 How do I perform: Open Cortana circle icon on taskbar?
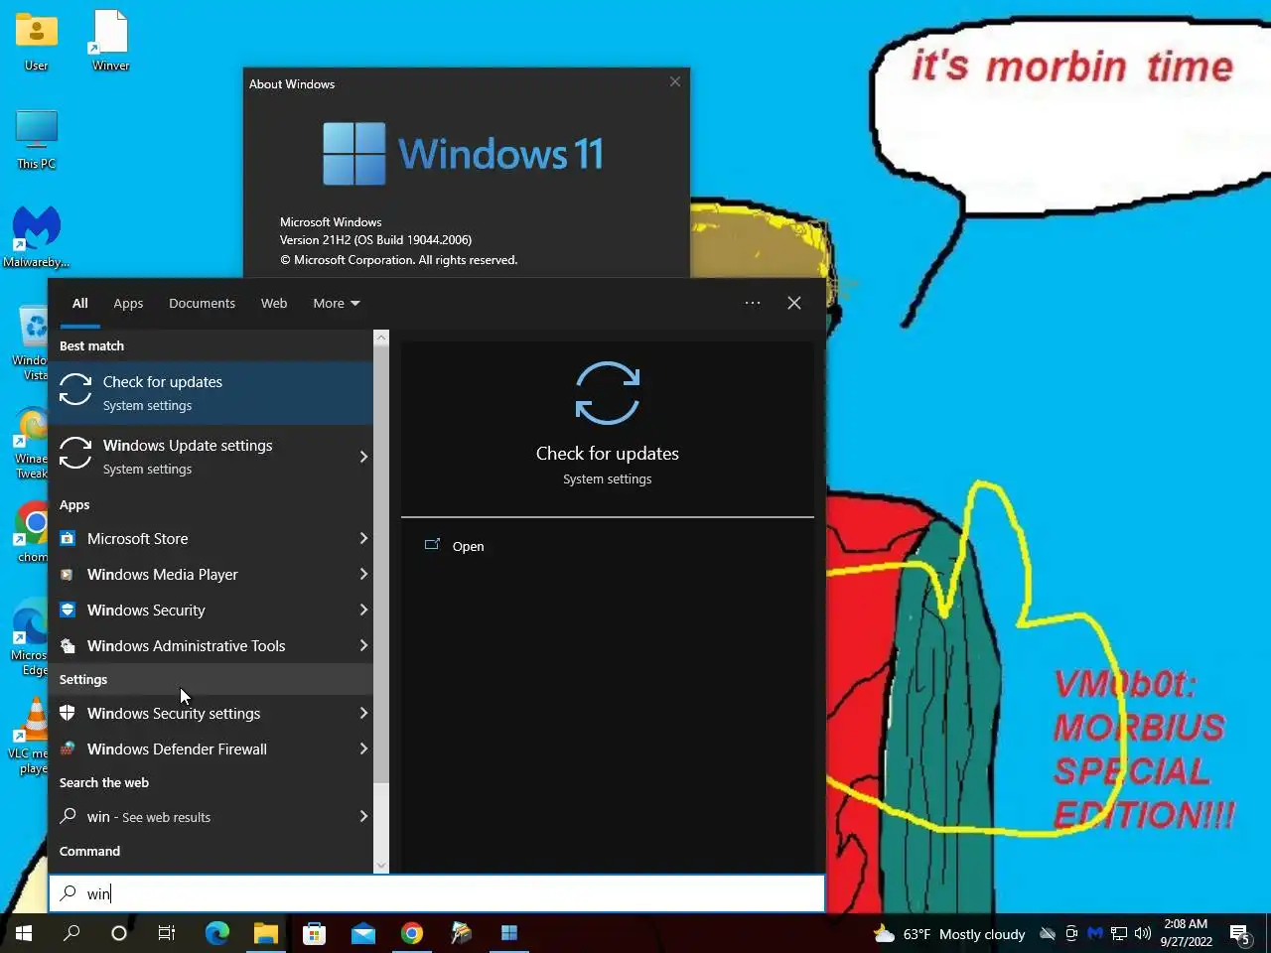[119, 933]
